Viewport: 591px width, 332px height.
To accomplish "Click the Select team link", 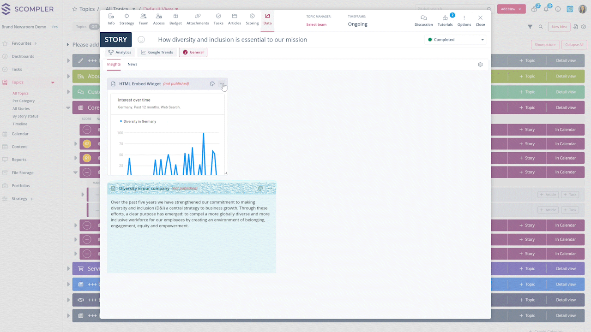I will pos(316,24).
